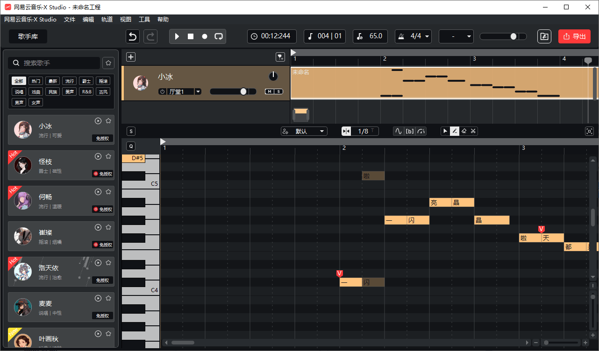
Task: Select the eraser tool
Action: [x=464, y=131]
